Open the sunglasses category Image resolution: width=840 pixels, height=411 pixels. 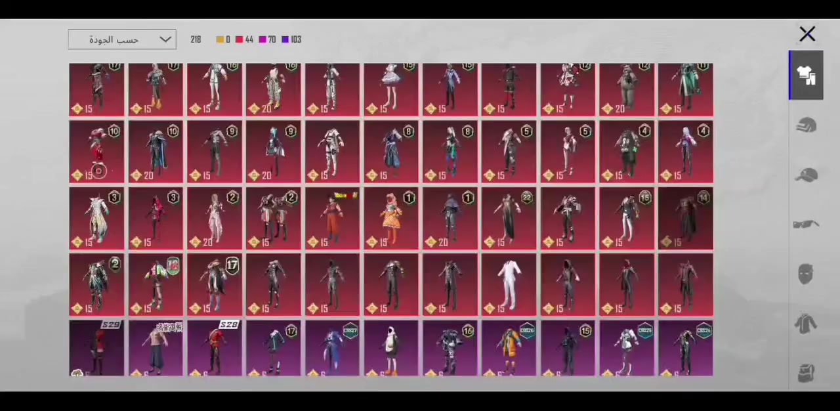coord(806,225)
